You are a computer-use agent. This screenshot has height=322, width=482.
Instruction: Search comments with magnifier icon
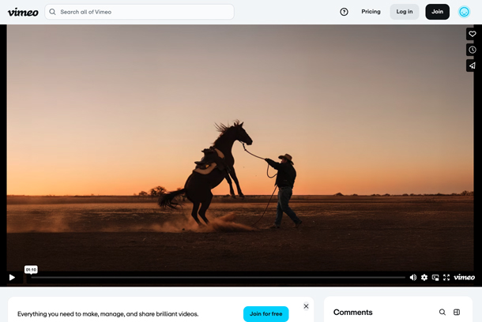442,313
